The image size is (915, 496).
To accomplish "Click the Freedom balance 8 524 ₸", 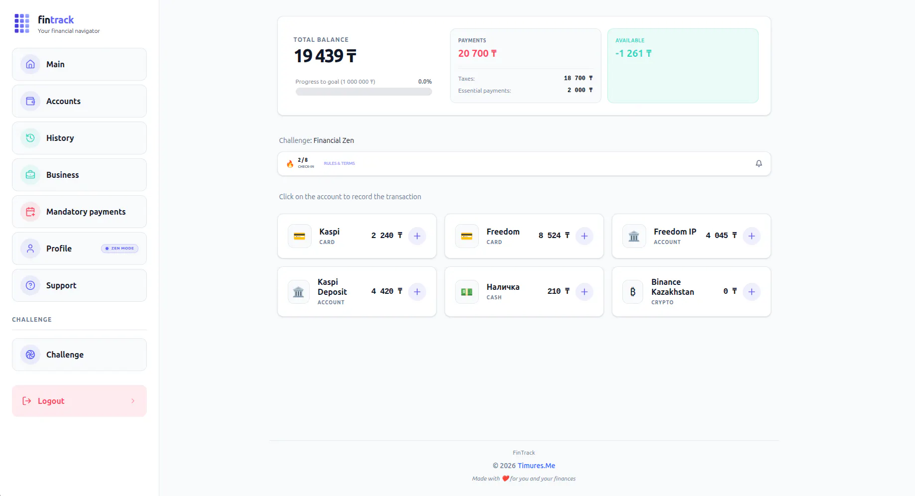I will (x=554, y=236).
